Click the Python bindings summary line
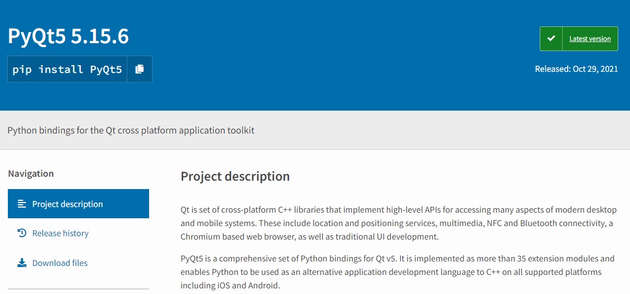The width and height of the screenshot is (630, 294). [x=131, y=130]
